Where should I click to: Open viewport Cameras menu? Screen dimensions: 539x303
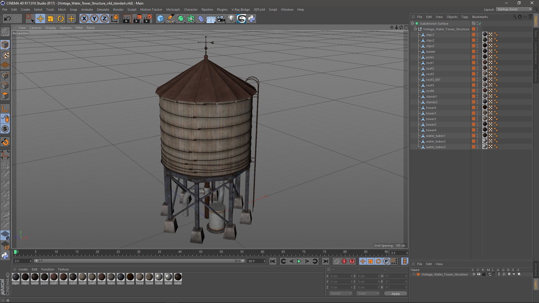(35, 28)
